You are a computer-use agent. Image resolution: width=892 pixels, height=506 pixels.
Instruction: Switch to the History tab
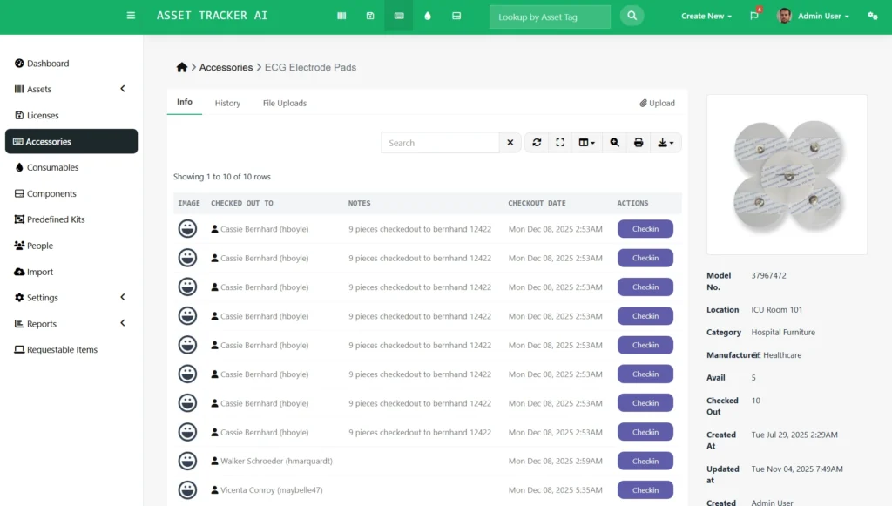click(227, 103)
